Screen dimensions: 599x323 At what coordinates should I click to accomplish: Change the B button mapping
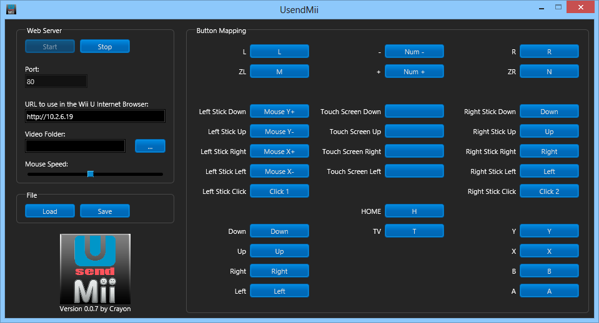click(549, 271)
